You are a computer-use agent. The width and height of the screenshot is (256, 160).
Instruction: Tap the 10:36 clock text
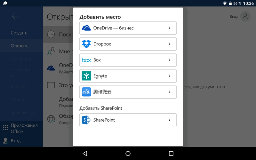[249, 4]
